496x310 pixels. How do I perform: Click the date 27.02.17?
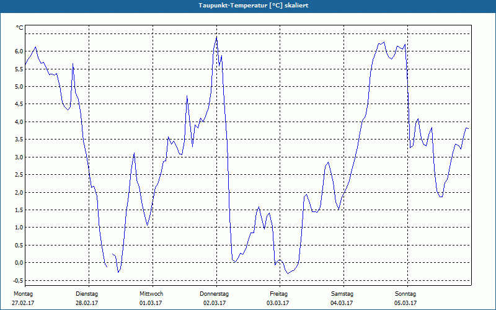click(23, 303)
